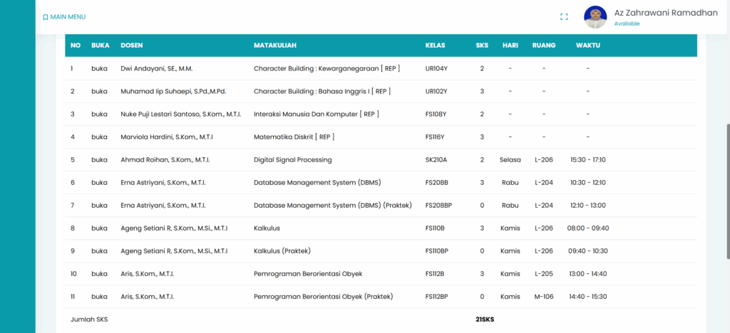This screenshot has width=730, height=333.
Task: Click lecturer Dwi Andayani, SE., M.M.
Action: 157,69
